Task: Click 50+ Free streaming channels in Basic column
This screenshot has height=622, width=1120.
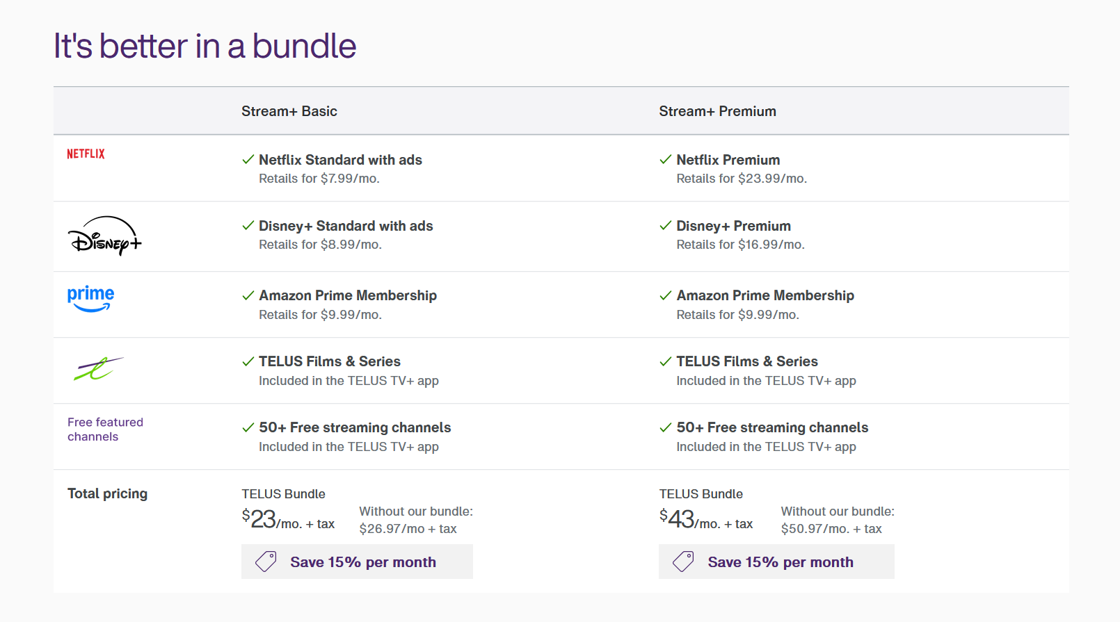Action: coord(355,427)
